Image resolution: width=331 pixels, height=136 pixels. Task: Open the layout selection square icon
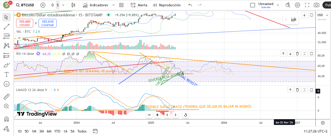(x=252, y=5)
